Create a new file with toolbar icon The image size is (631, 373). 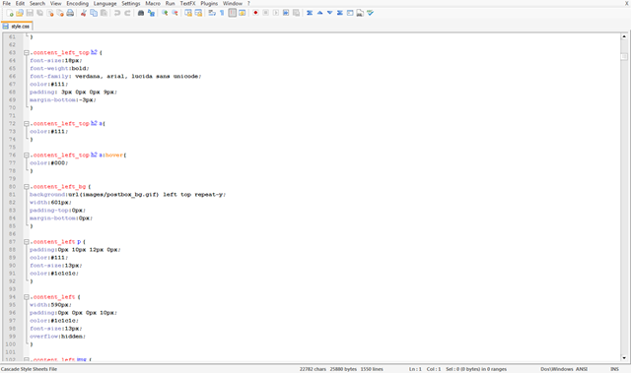[x=10, y=13]
